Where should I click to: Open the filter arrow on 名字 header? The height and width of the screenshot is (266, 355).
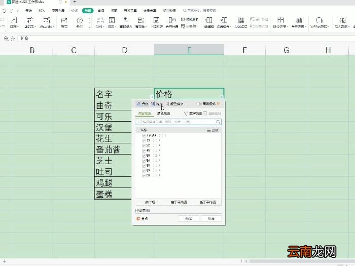tap(152, 97)
